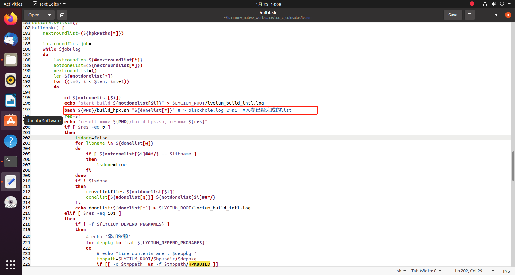Image resolution: width=515 pixels, height=275 pixels.
Task: Open the DVD disc icon in the dock
Action: [11, 202]
